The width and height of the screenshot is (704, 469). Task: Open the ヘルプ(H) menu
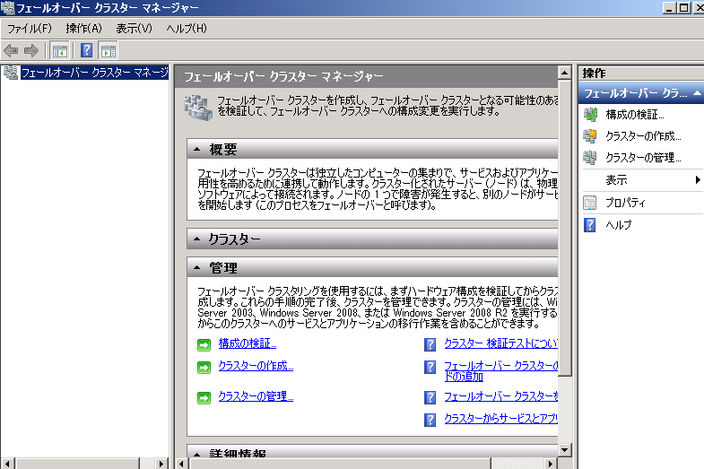click(x=187, y=29)
